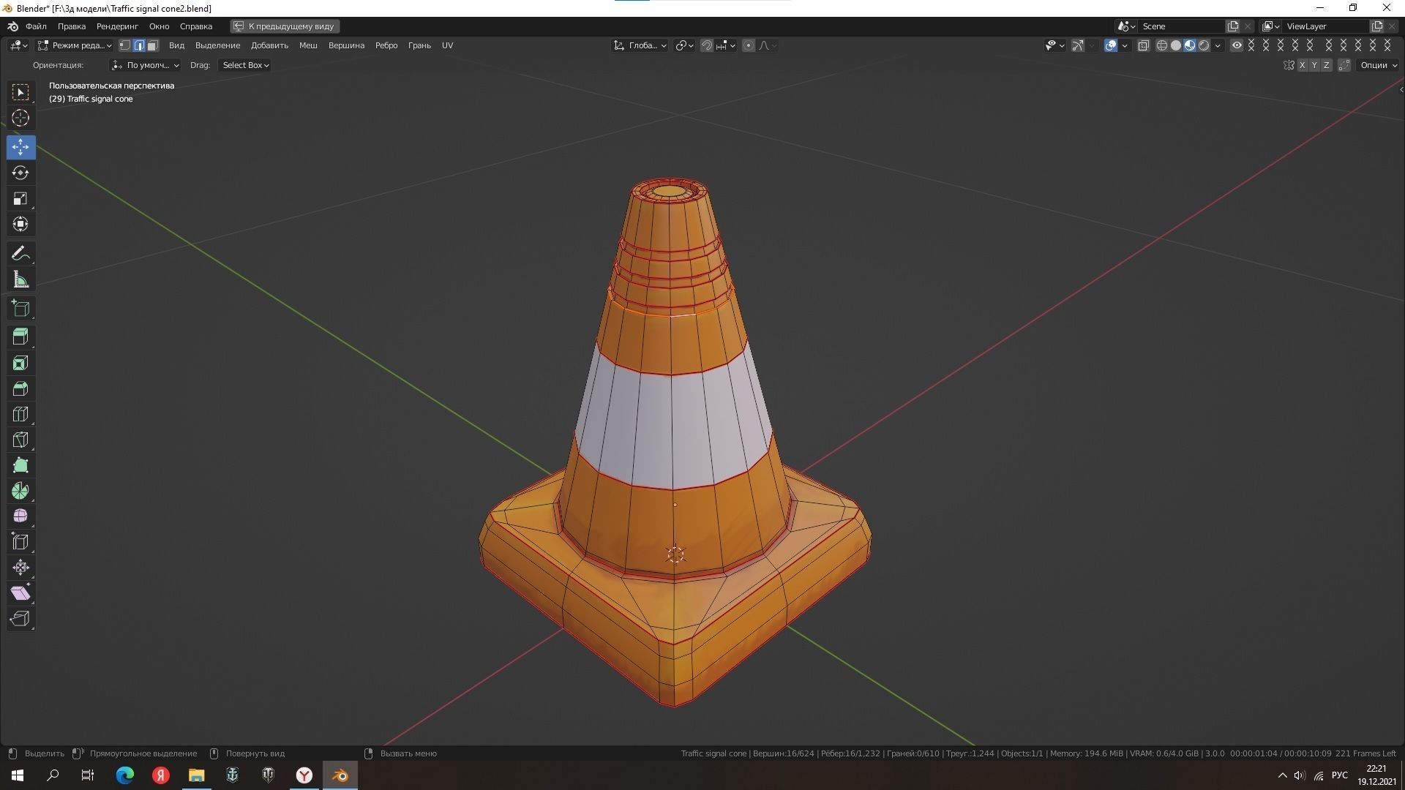The height and width of the screenshot is (790, 1405).
Task: Create new scene with duplicate icon
Action: tap(1233, 26)
